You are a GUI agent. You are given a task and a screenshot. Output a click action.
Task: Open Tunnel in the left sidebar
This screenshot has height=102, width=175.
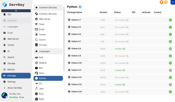(16, 45)
